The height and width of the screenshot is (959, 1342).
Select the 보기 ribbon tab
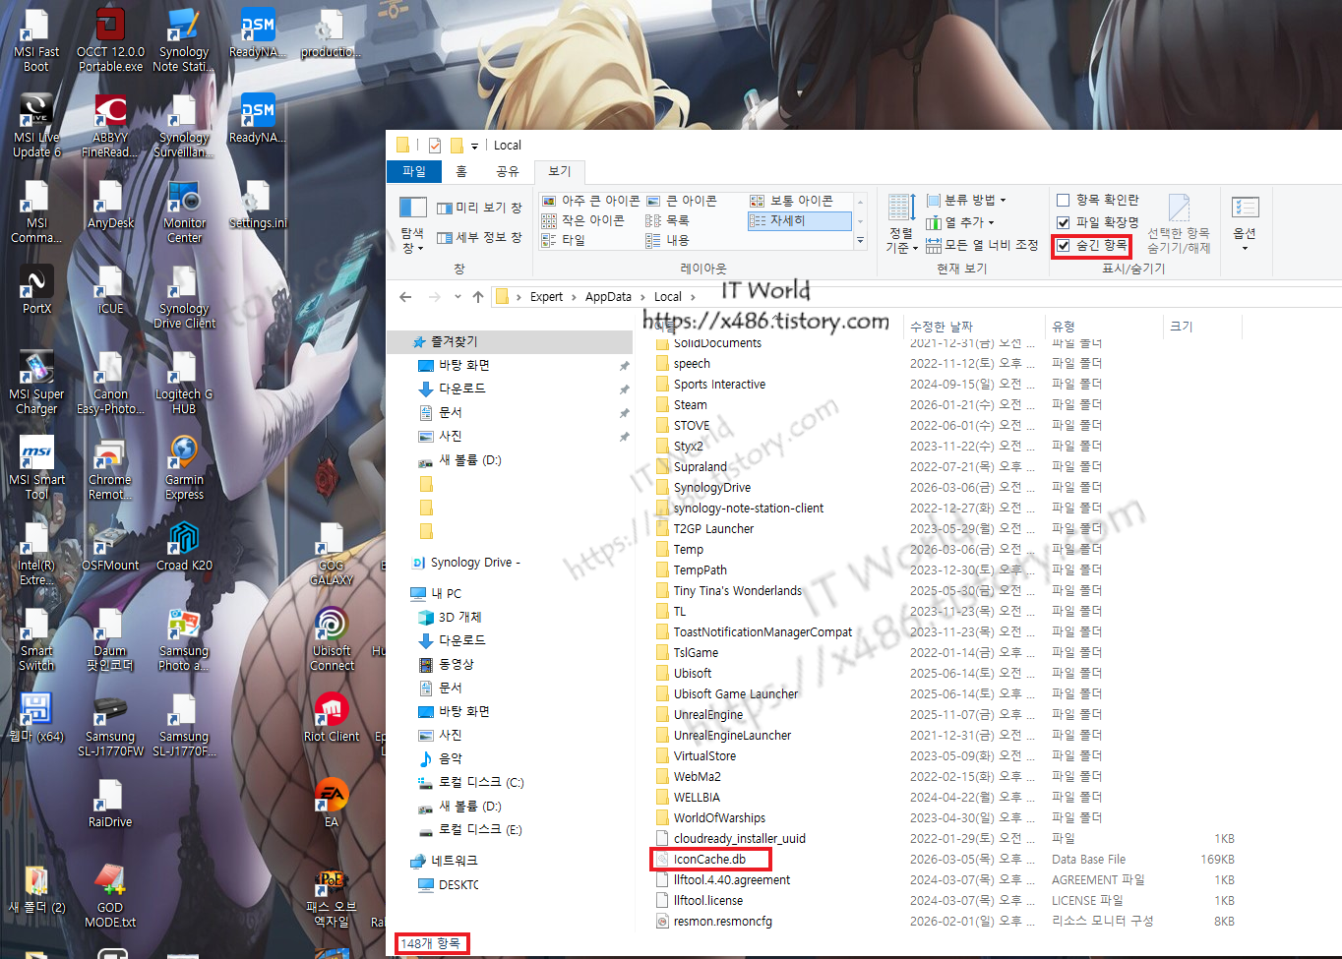coord(560,171)
